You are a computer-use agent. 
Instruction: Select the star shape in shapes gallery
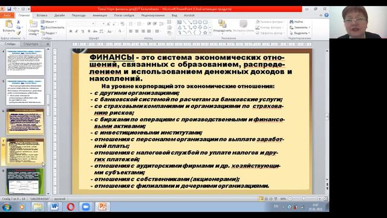tap(205, 33)
